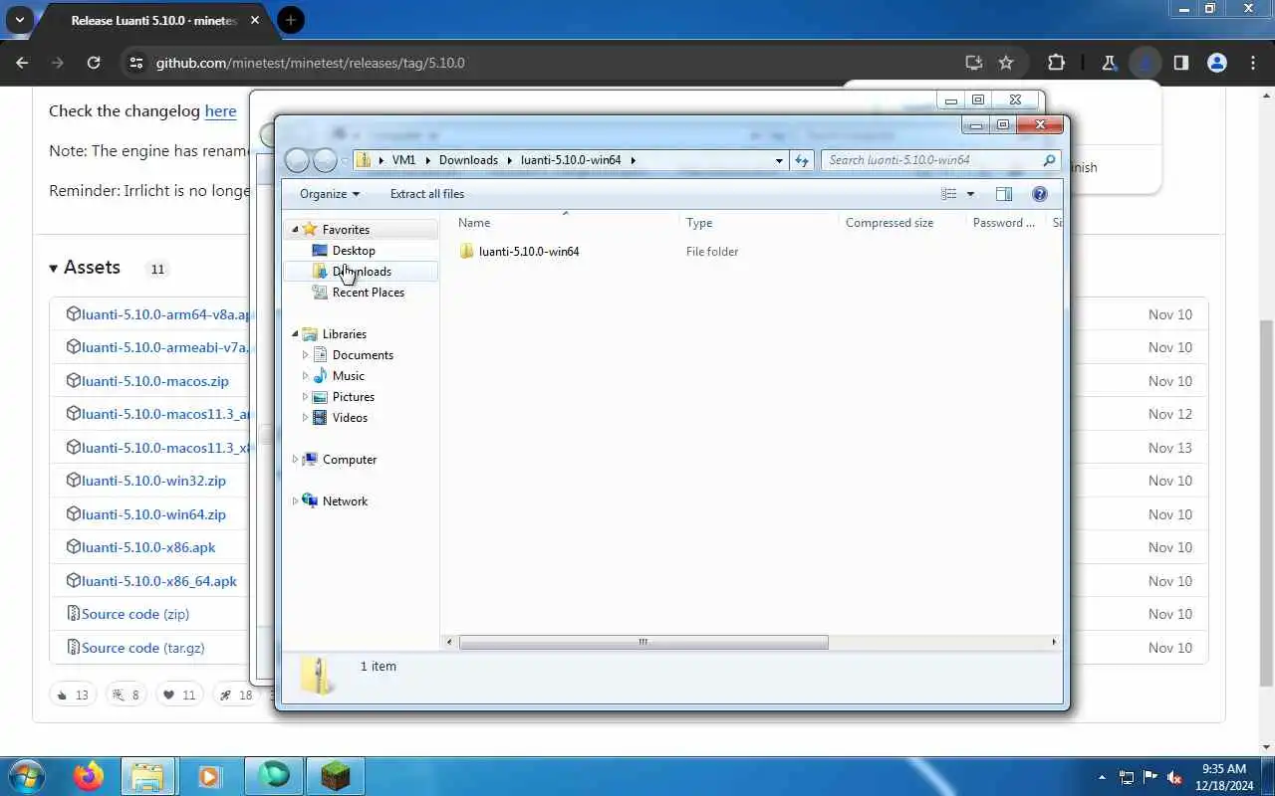This screenshot has height=796, width=1275.
Task: Open Recent Places in Favorites
Action: point(368,293)
